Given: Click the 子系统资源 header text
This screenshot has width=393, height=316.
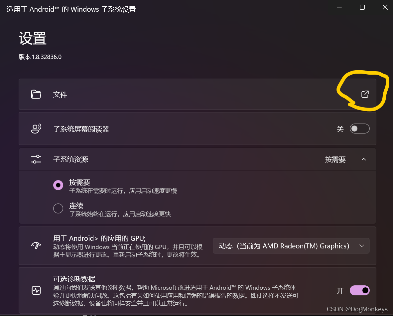Looking at the screenshot, I should point(71,159).
